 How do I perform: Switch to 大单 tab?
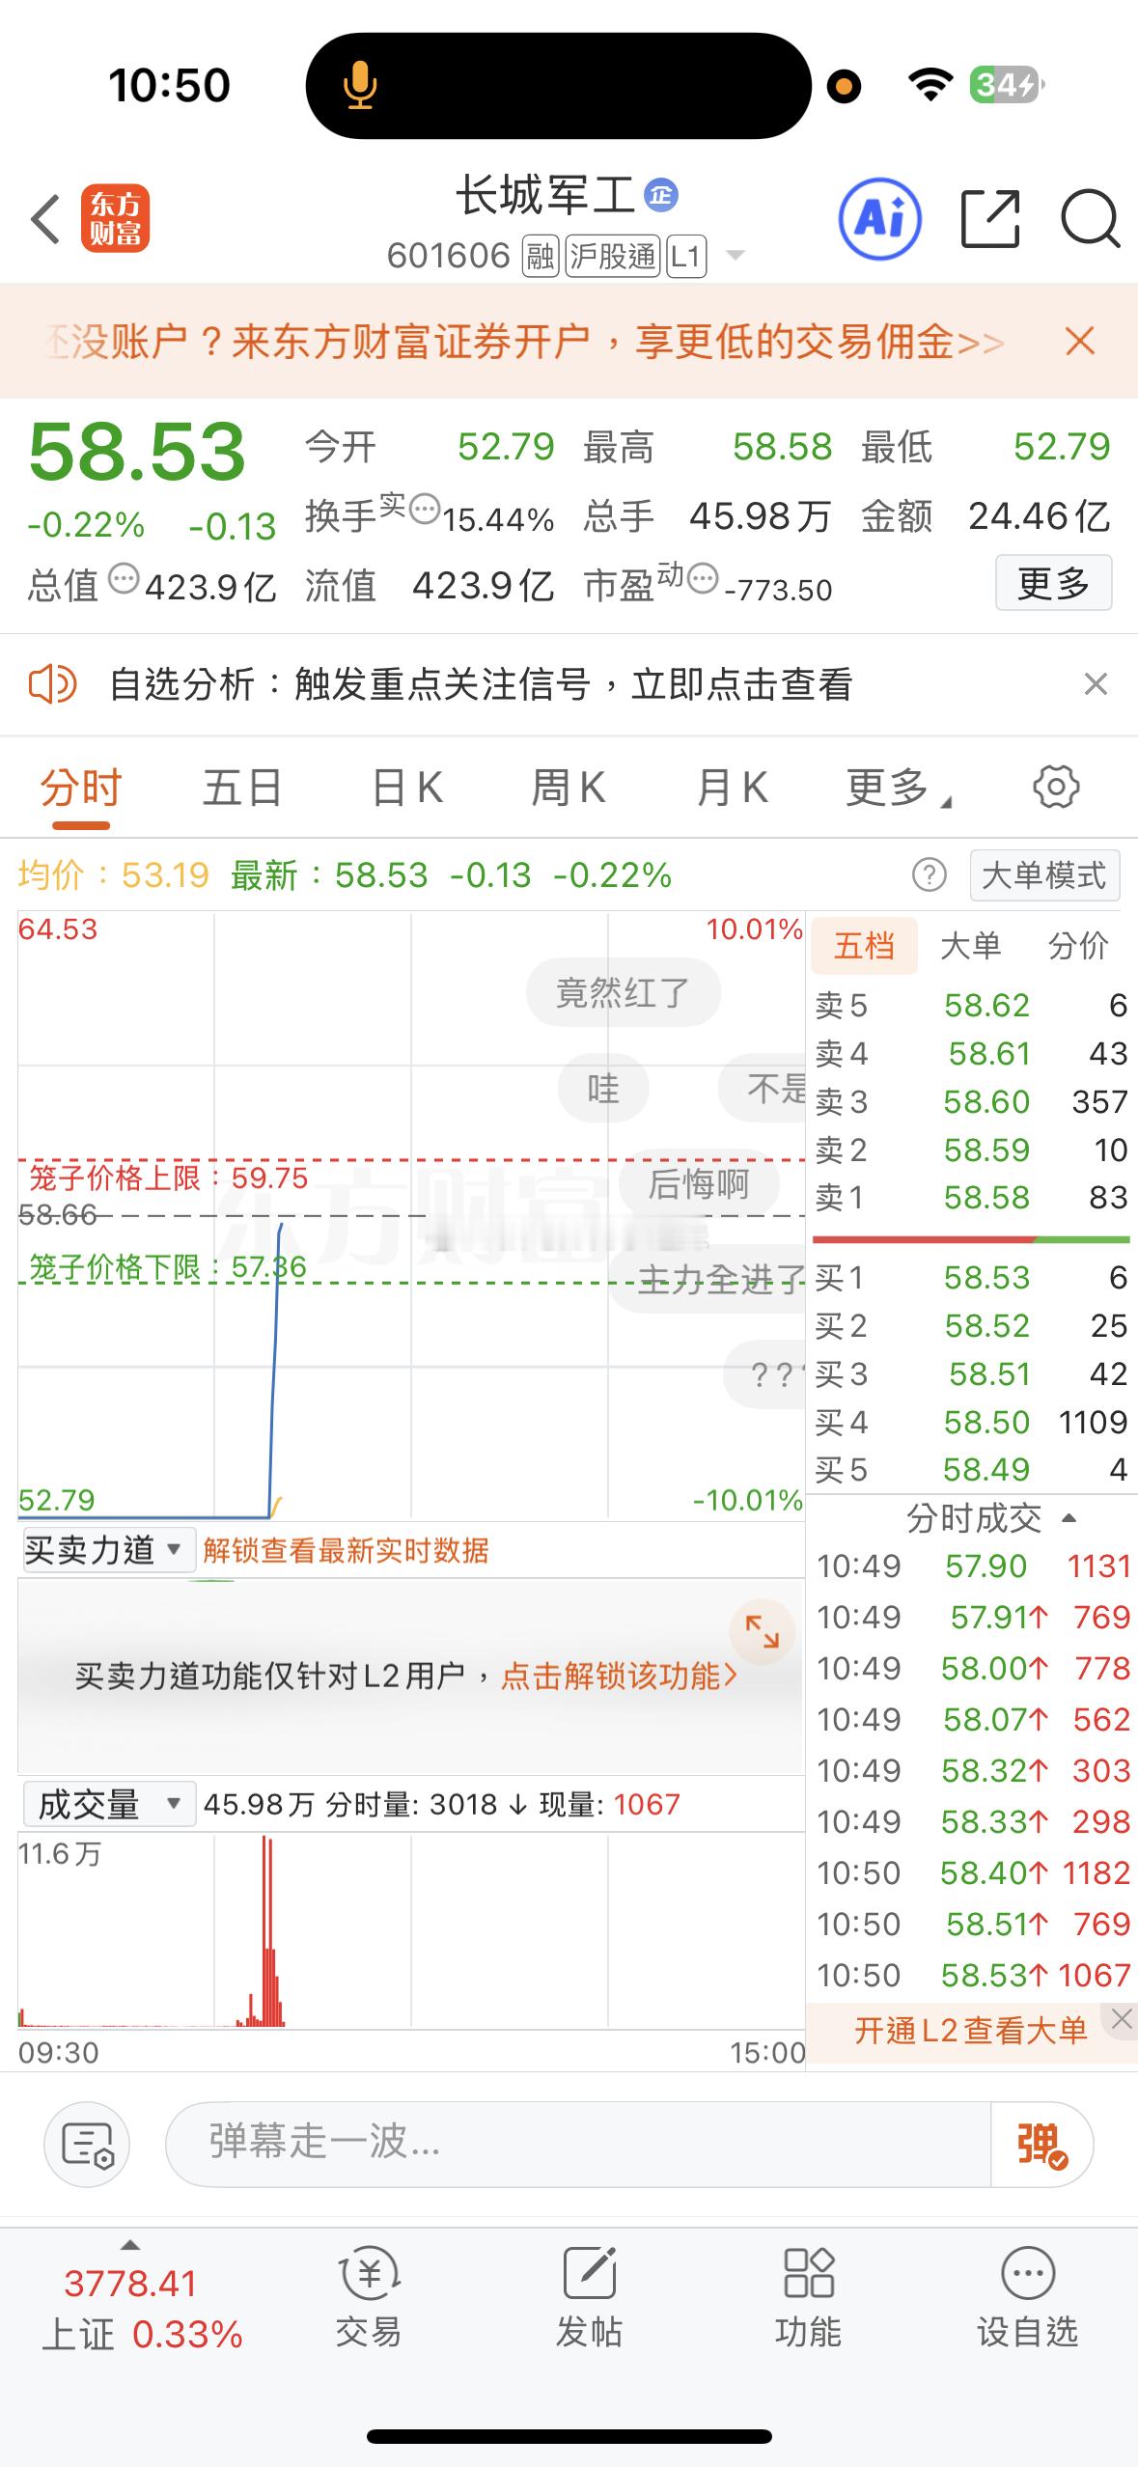click(x=971, y=946)
